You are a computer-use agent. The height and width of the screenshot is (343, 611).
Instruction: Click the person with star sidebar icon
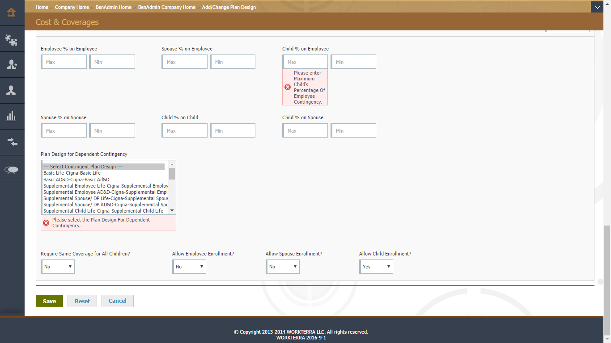12,65
